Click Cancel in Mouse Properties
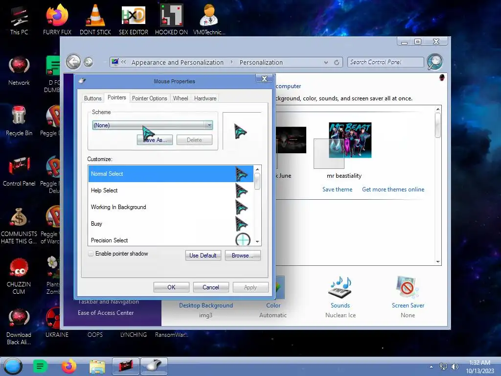 (x=211, y=287)
